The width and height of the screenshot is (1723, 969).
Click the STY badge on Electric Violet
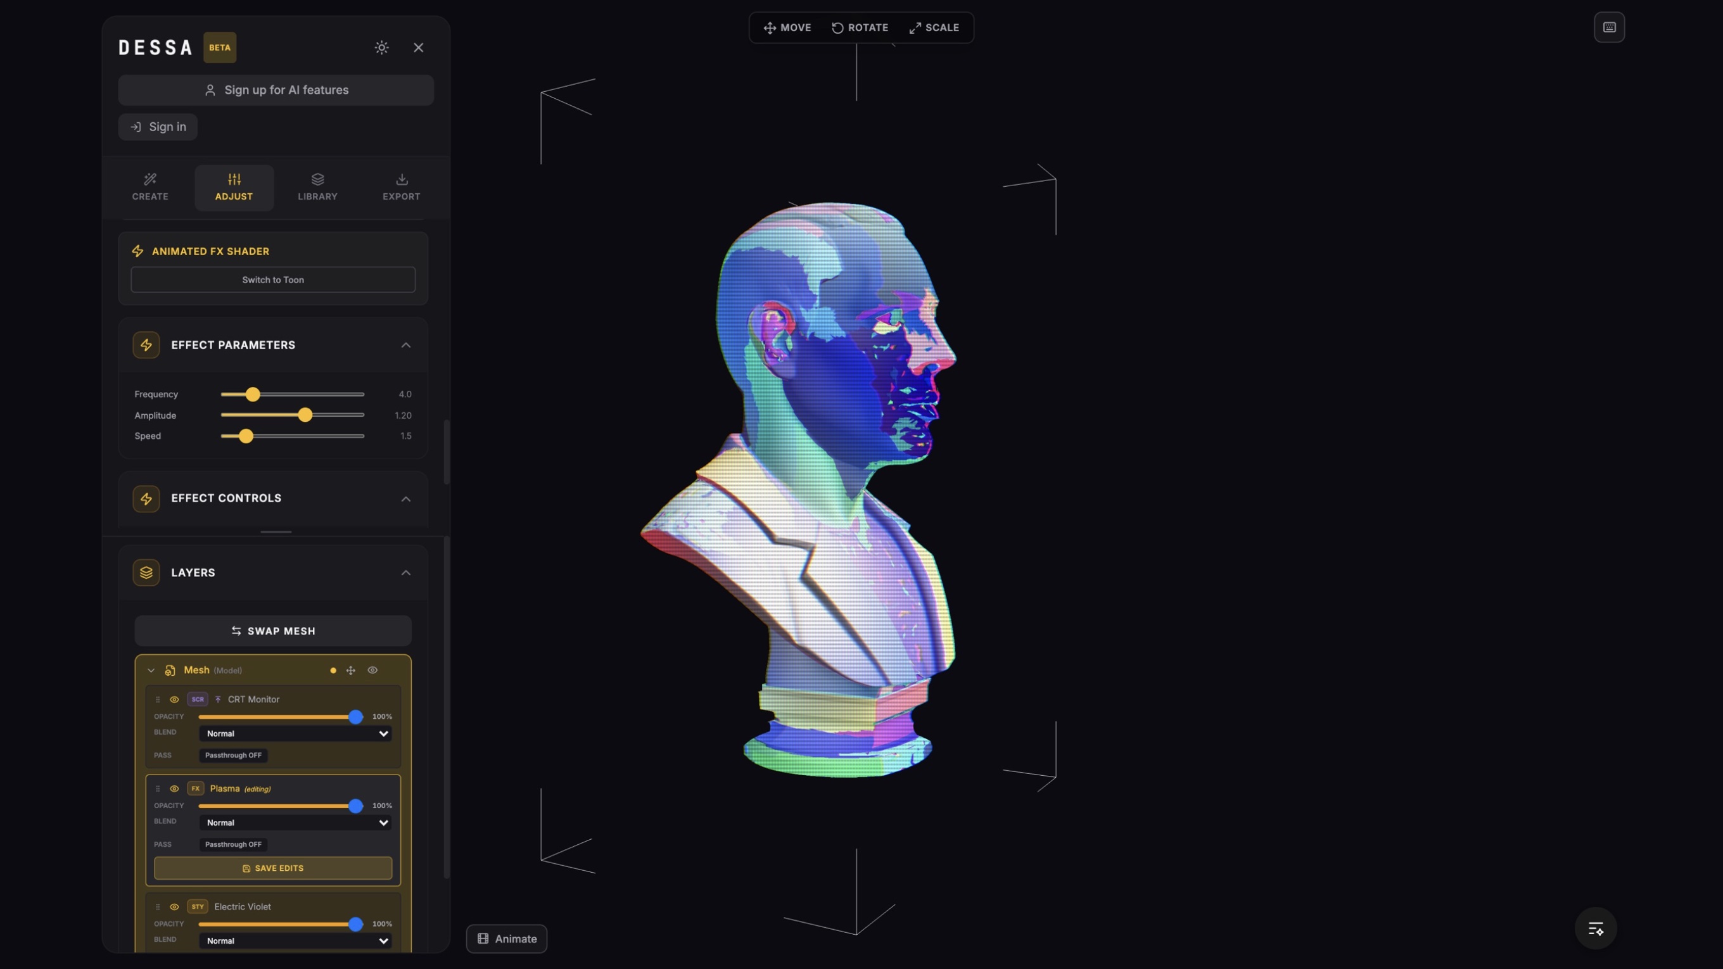pos(197,908)
